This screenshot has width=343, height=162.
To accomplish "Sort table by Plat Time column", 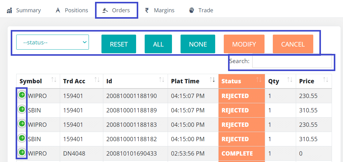I will pos(193,81).
